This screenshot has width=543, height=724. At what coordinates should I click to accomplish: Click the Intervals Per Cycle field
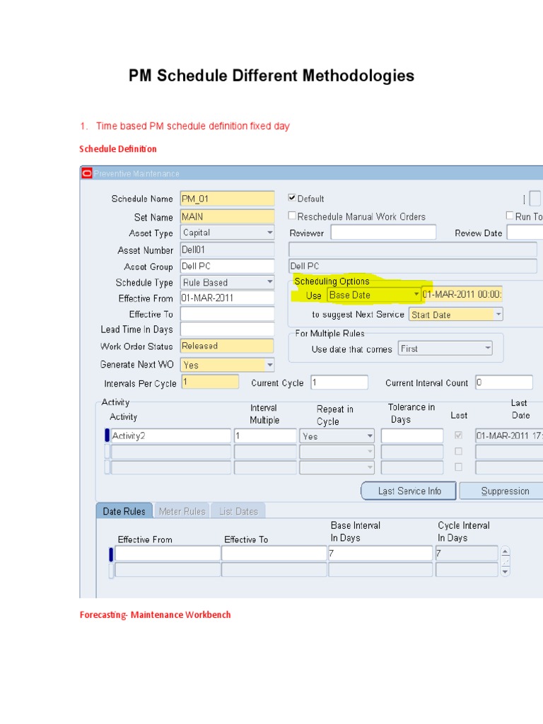[211, 382]
